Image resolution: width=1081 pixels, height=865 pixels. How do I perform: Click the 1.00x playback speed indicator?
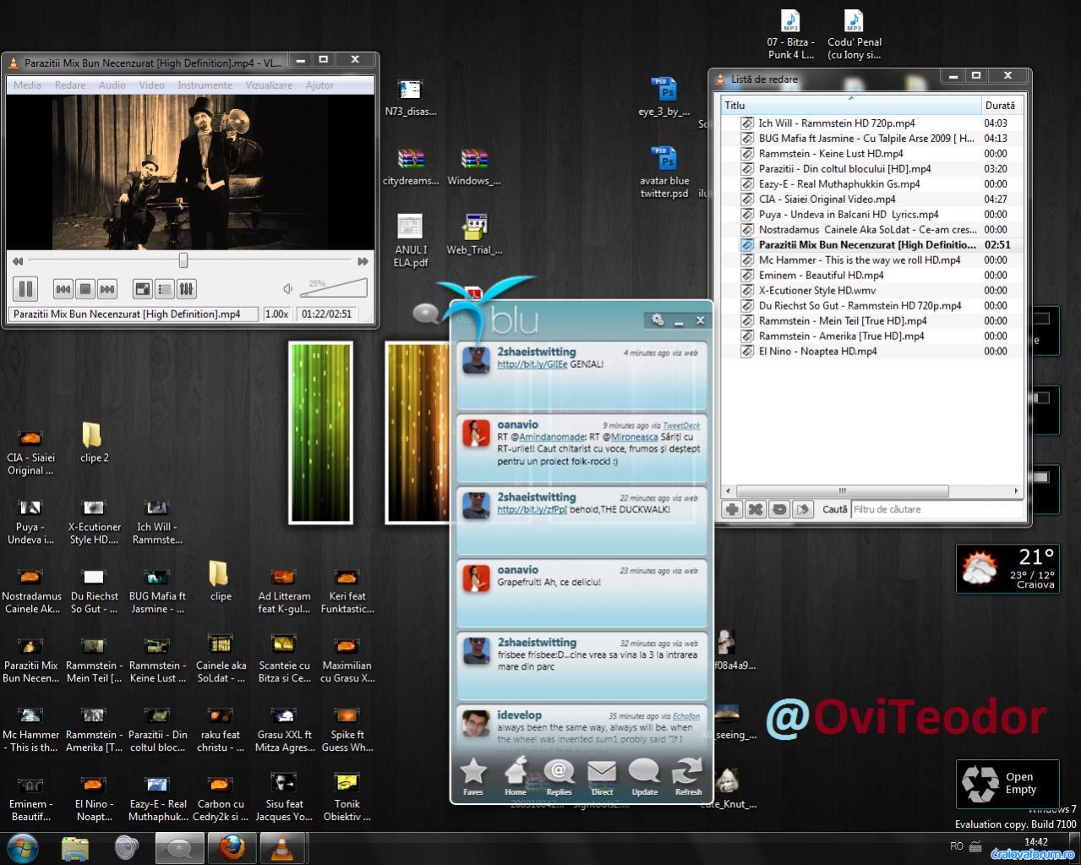pyautogui.click(x=277, y=314)
